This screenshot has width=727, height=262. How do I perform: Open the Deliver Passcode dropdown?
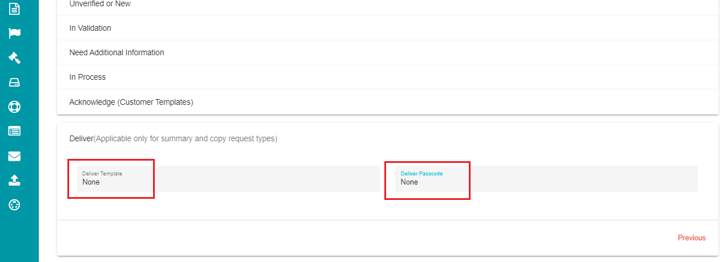coord(547,179)
